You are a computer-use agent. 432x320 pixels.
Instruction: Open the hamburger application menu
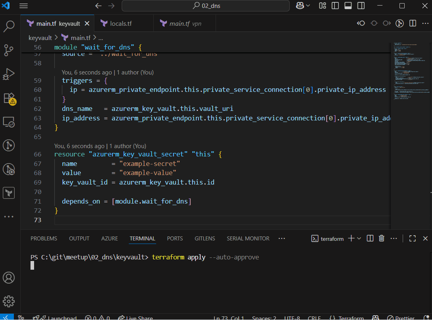tap(24, 6)
